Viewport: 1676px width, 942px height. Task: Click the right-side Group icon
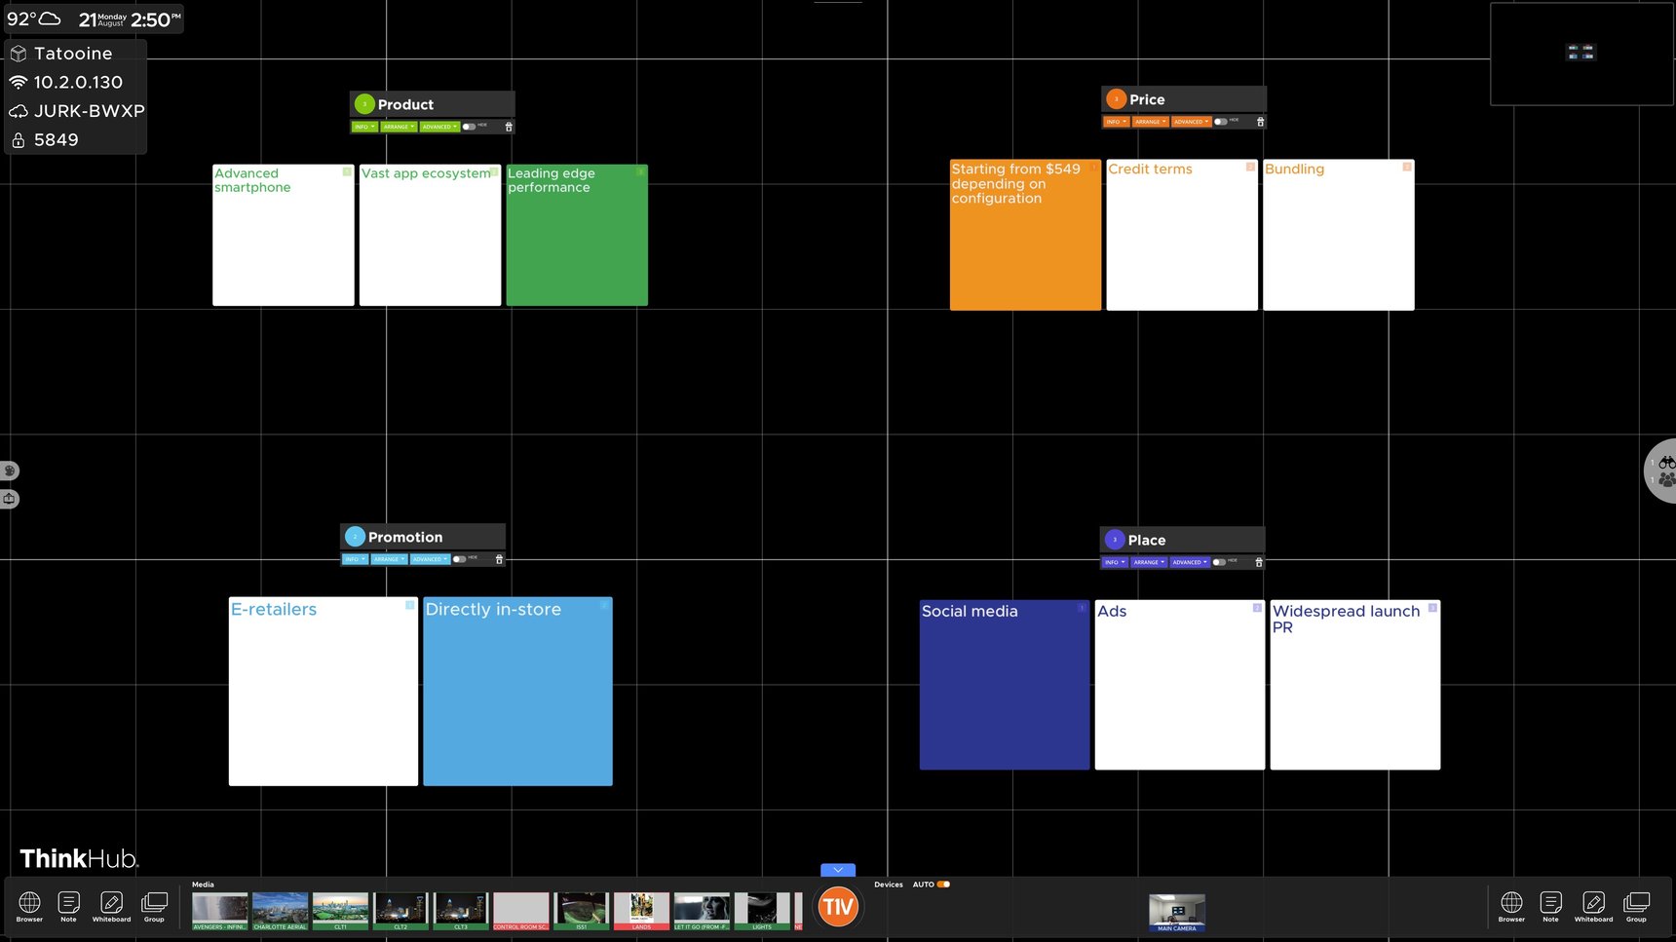[1636, 905]
